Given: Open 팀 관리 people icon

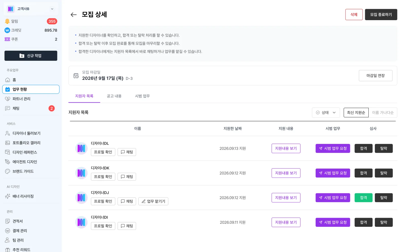Looking at the screenshot, I should [x=8, y=240].
